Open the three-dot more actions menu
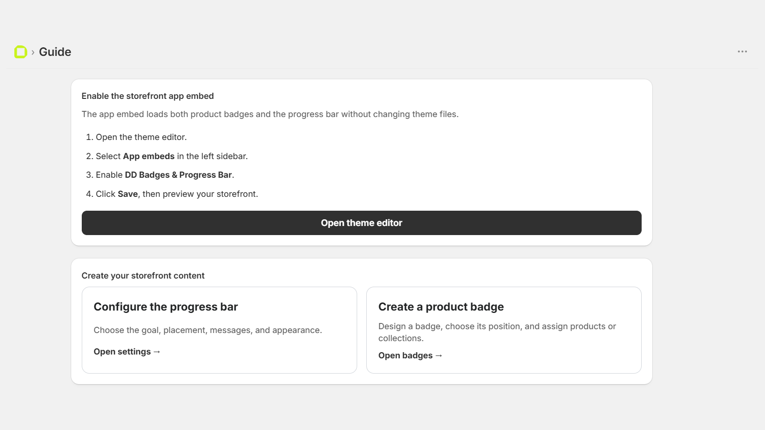This screenshot has height=430, width=765. coord(742,52)
